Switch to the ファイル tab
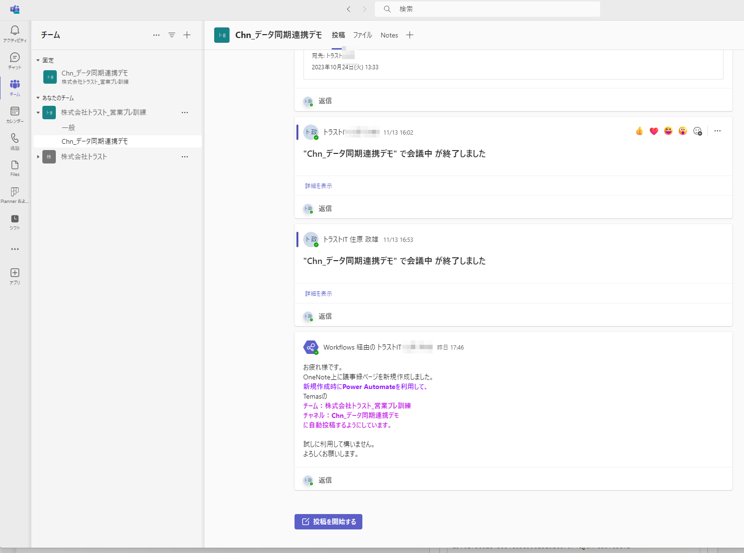 [x=362, y=35]
